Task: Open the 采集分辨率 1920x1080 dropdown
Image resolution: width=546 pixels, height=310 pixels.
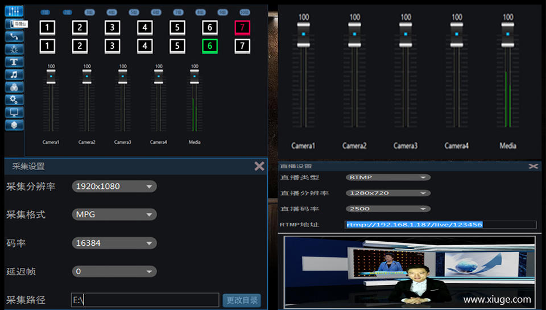Action: tap(114, 187)
